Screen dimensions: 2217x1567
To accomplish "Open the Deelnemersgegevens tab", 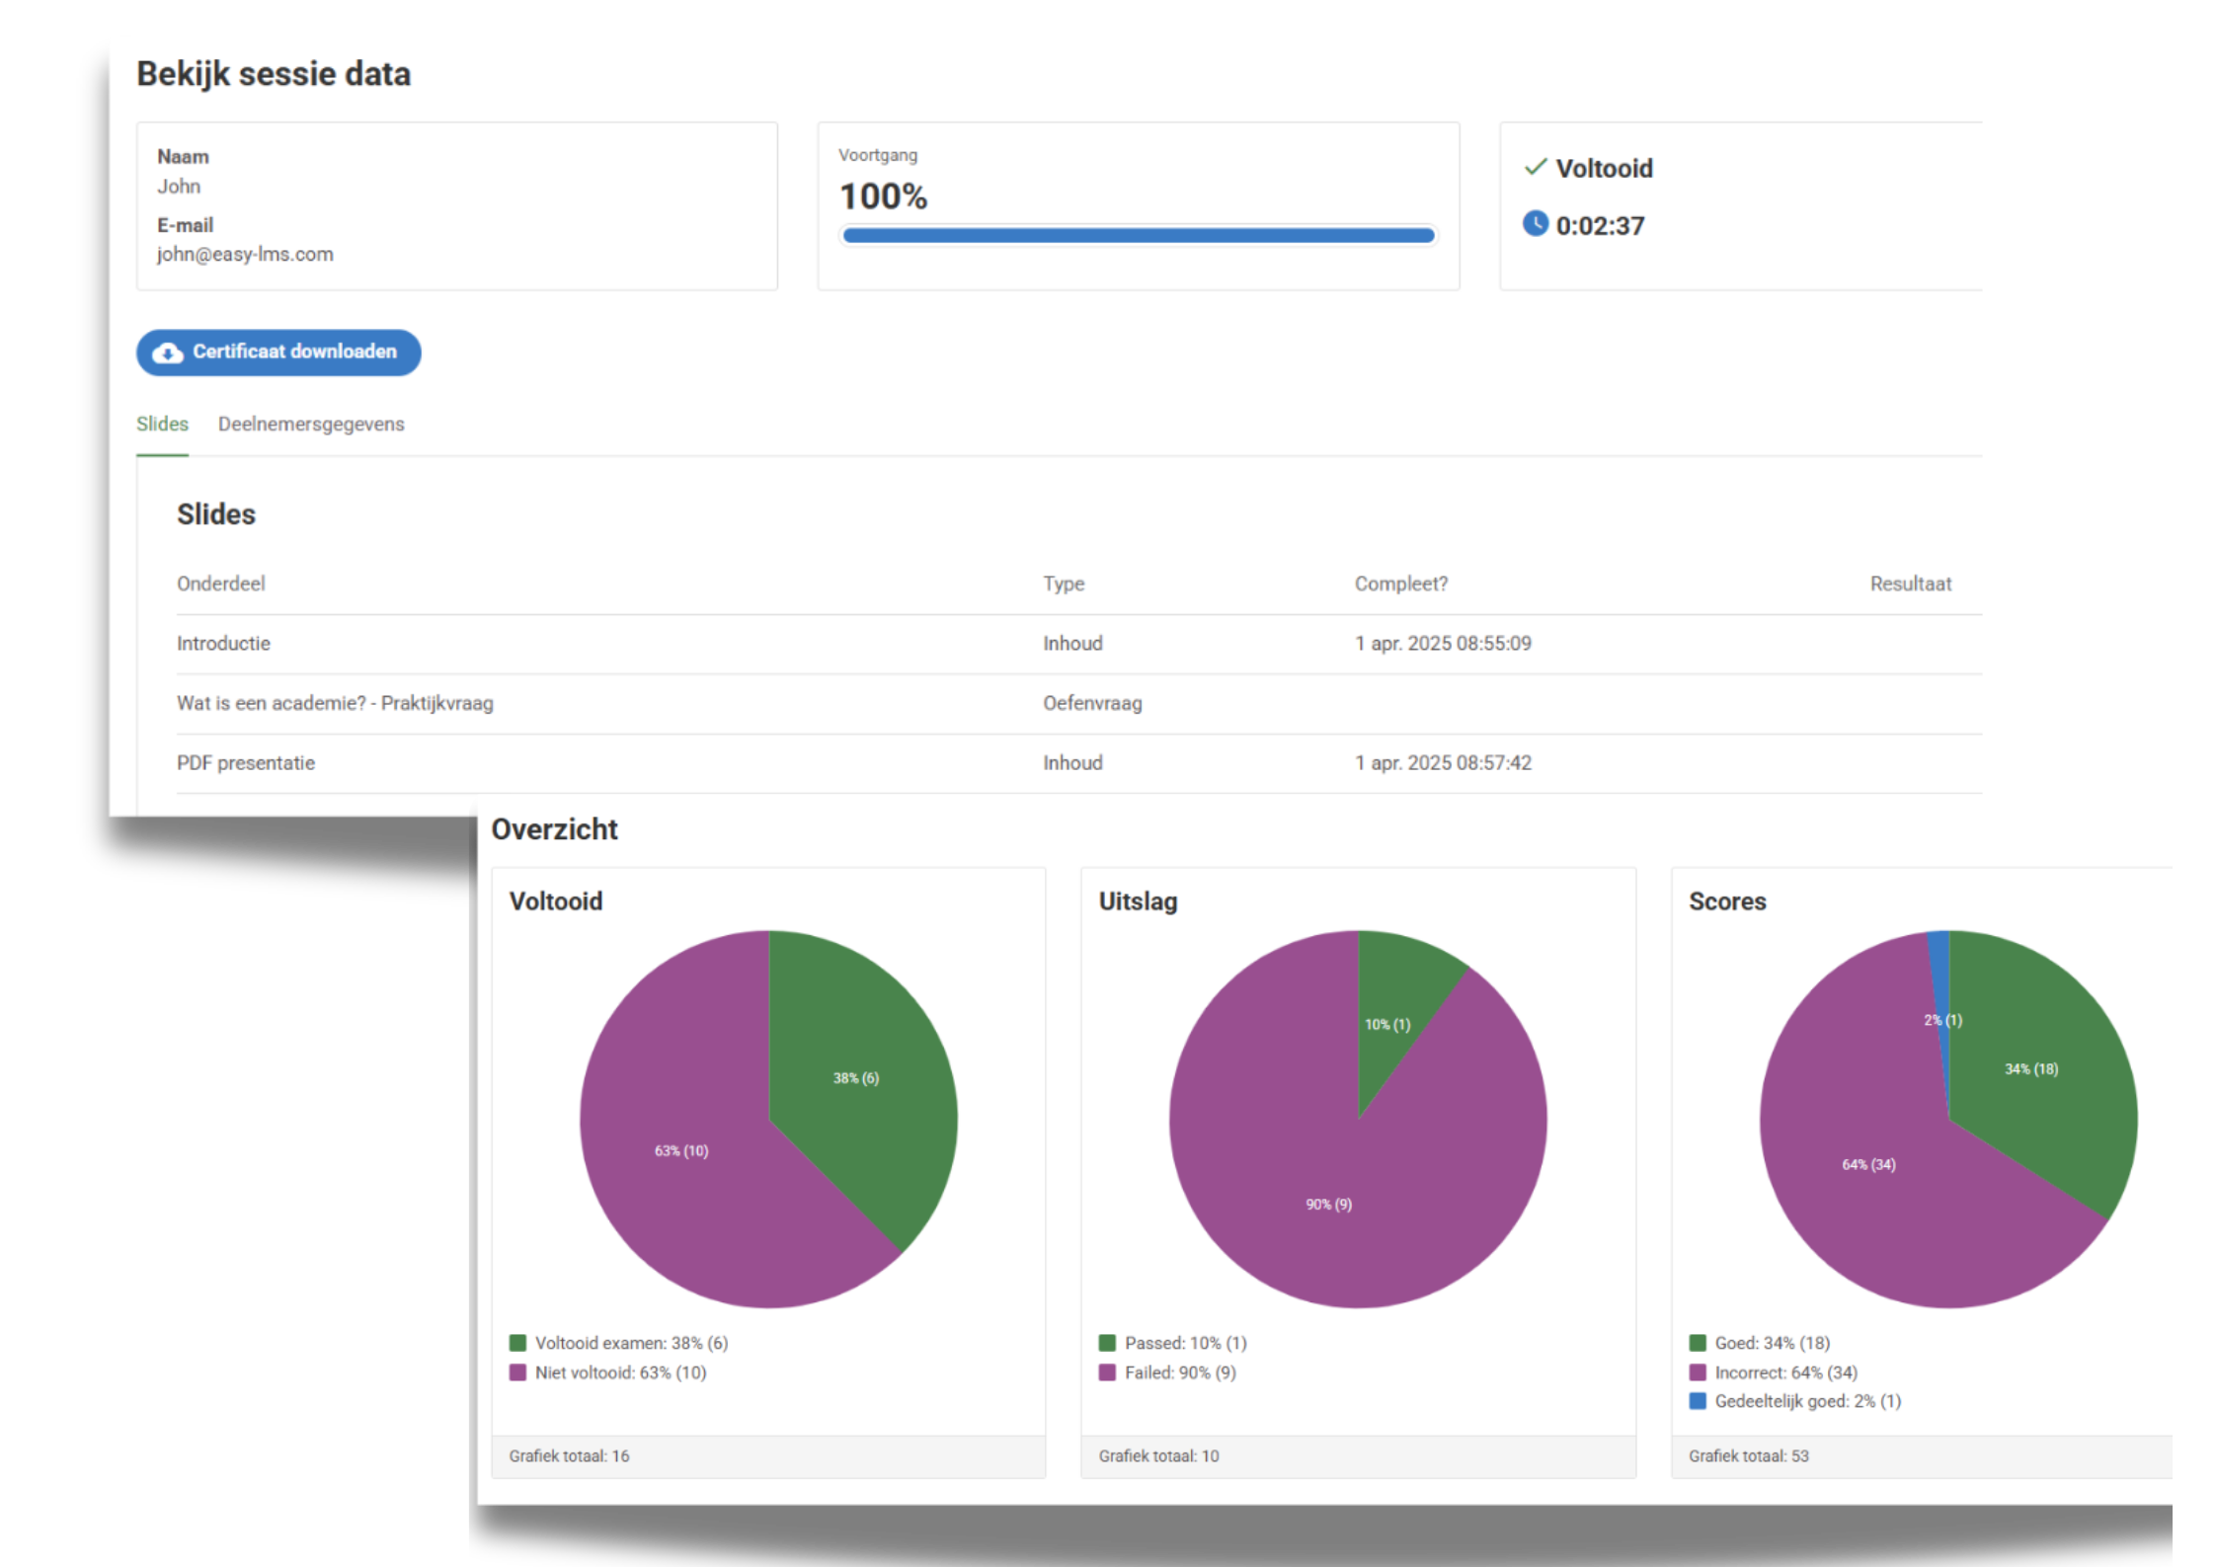I will pyautogui.click(x=311, y=425).
